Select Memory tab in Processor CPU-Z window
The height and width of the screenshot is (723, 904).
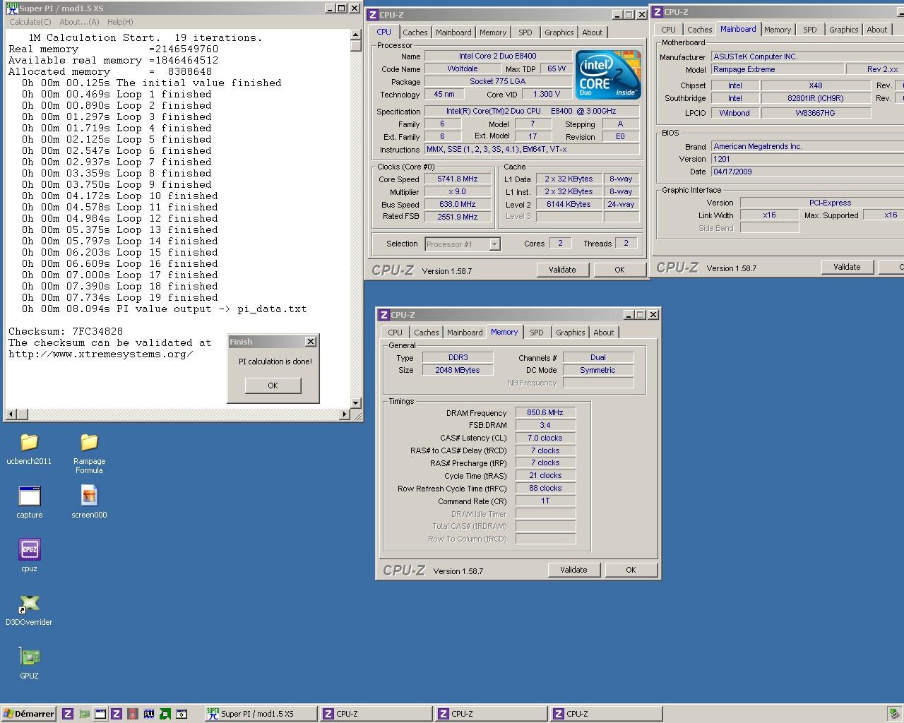[493, 32]
